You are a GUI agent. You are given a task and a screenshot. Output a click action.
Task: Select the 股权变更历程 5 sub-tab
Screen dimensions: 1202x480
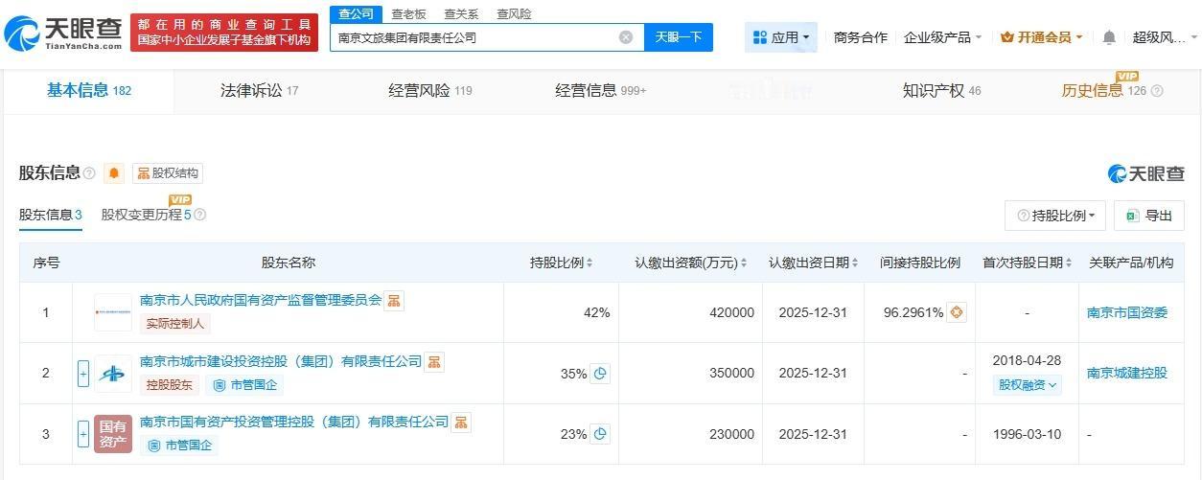click(147, 215)
